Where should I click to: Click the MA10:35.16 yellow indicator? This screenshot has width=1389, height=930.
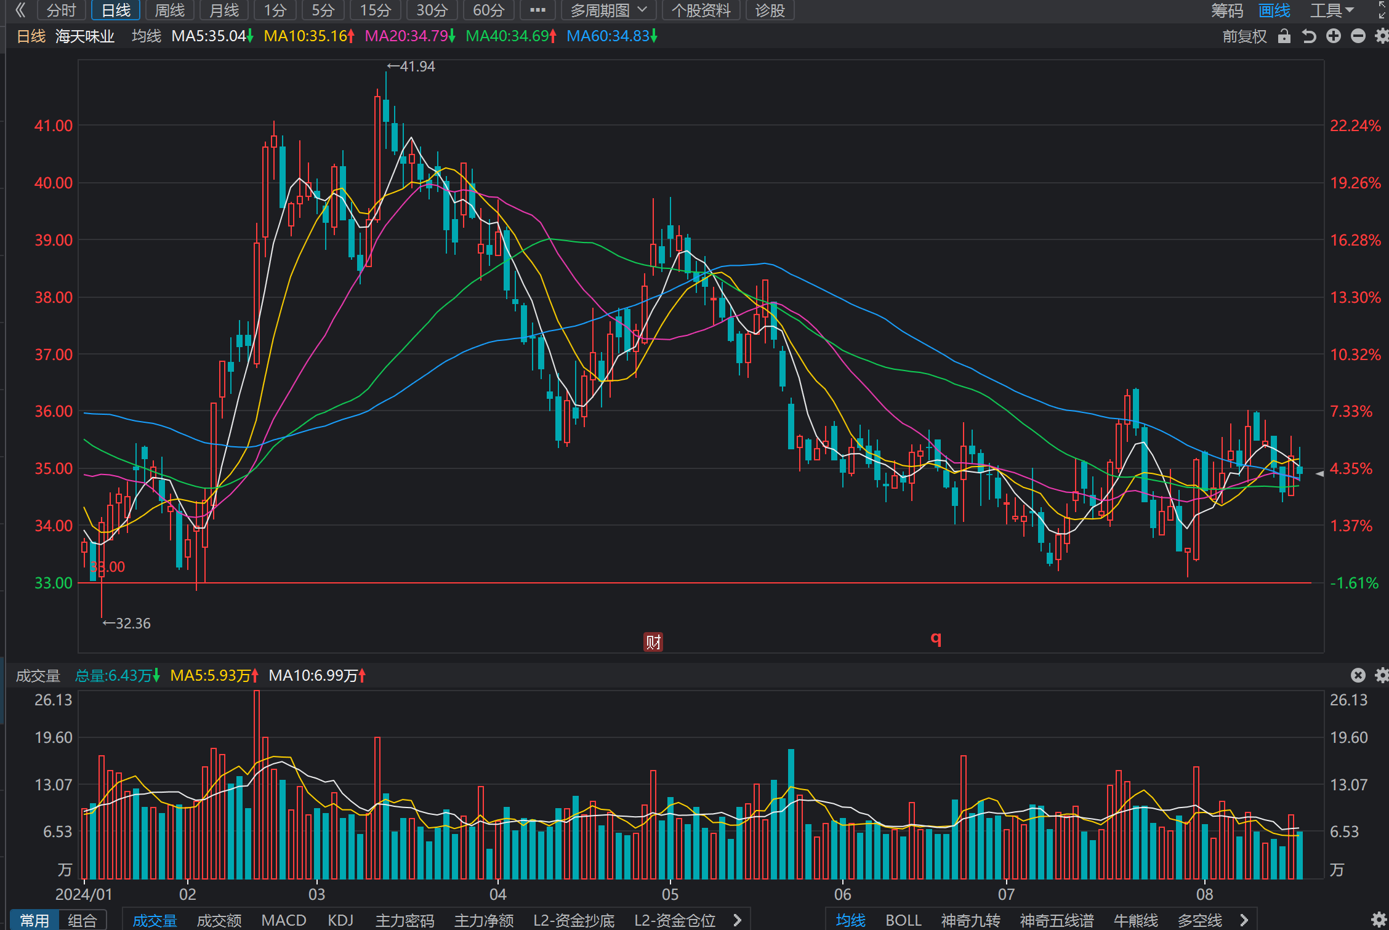click(x=309, y=36)
